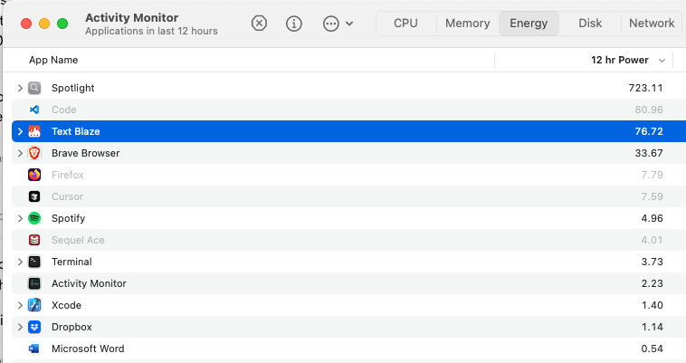The height and width of the screenshot is (363, 686).
Task: Select the Spotify row name
Action: click(x=68, y=218)
